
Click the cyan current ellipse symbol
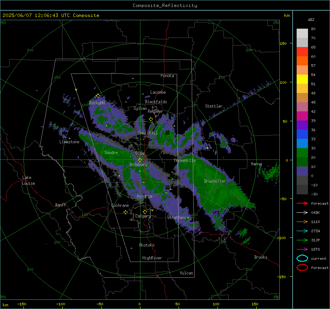point(302,258)
